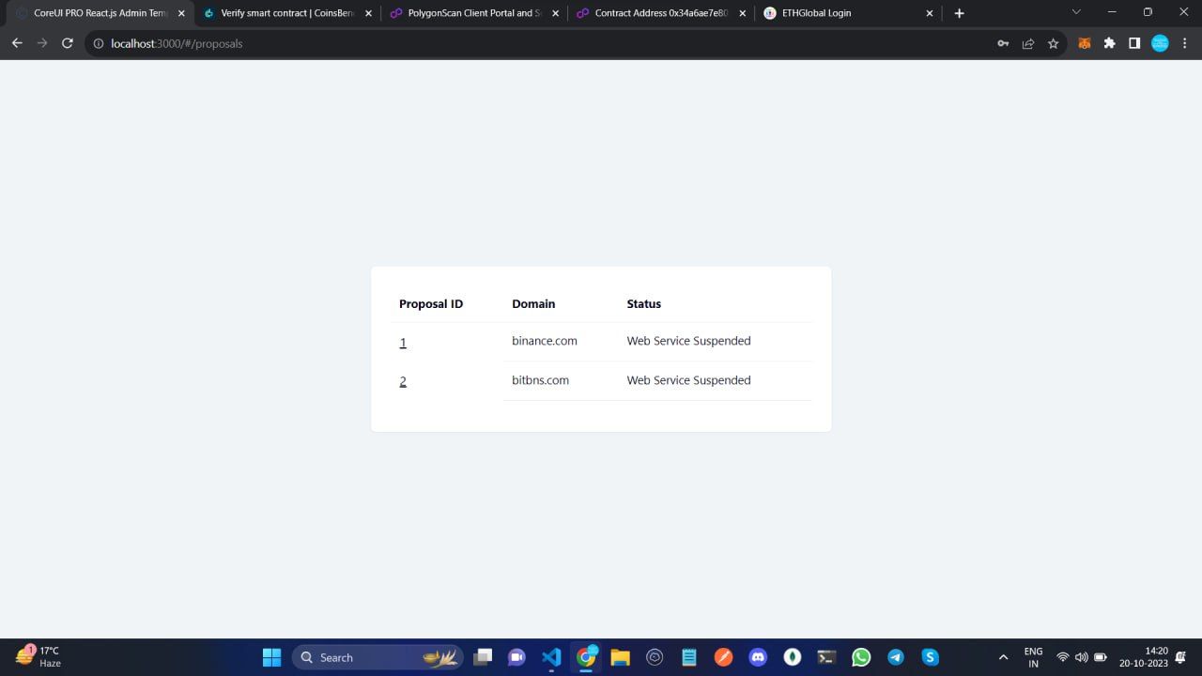The width and height of the screenshot is (1202, 676).
Task: Open the weather widget showing 17°C Haze
Action: 39,656
